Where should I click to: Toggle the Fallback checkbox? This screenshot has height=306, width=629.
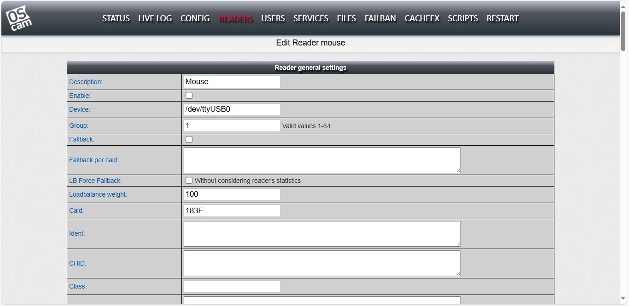pos(189,140)
